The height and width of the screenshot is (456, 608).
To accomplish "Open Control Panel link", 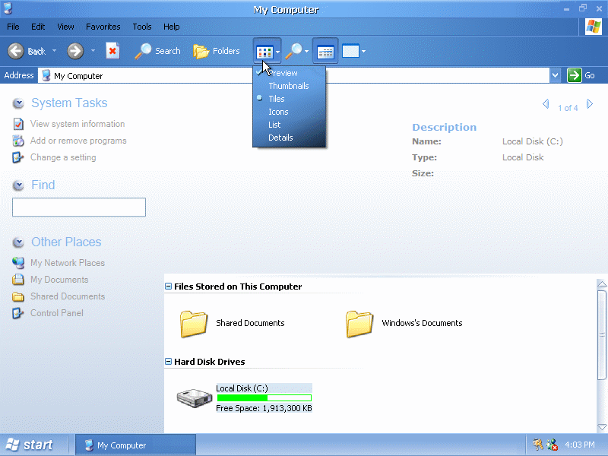I will [x=56, y=312].
